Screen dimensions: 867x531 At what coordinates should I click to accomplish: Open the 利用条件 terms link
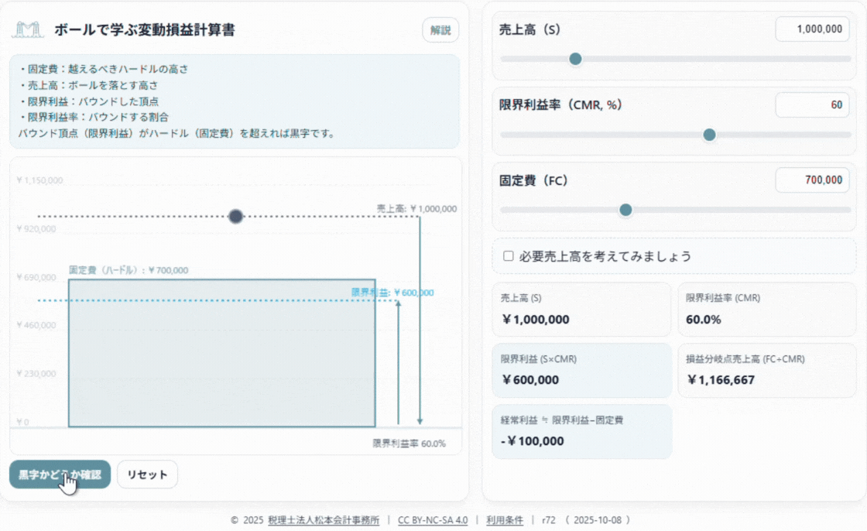504,520
